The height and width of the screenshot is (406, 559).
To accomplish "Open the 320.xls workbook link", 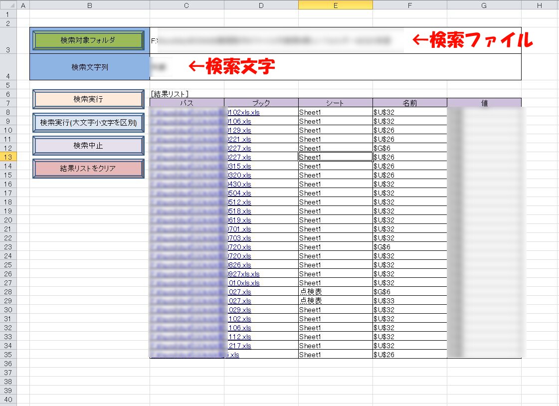I will click(x=239, y=175).
